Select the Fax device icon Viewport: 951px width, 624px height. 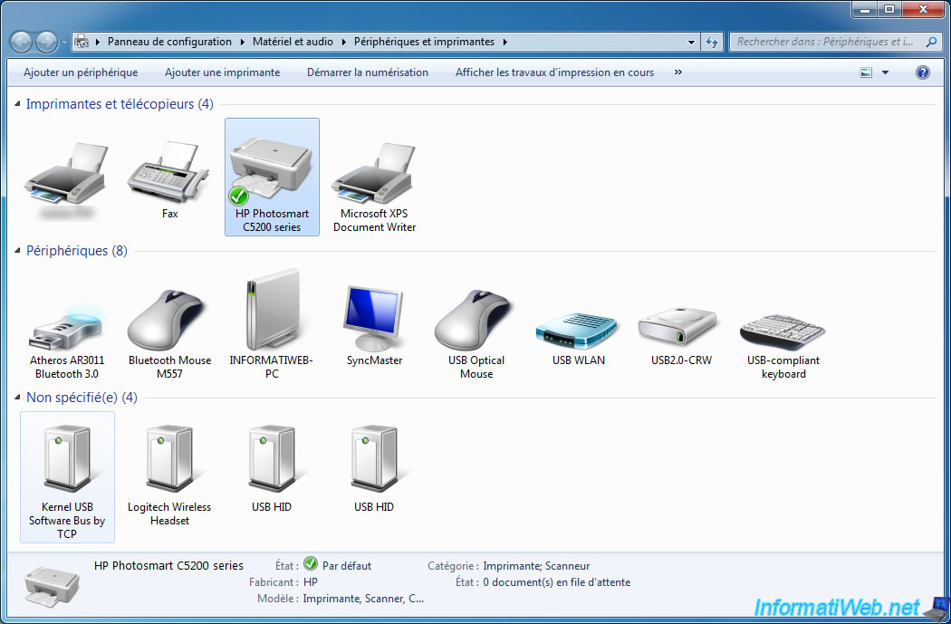pyautogui.click(x=169, y=173)
